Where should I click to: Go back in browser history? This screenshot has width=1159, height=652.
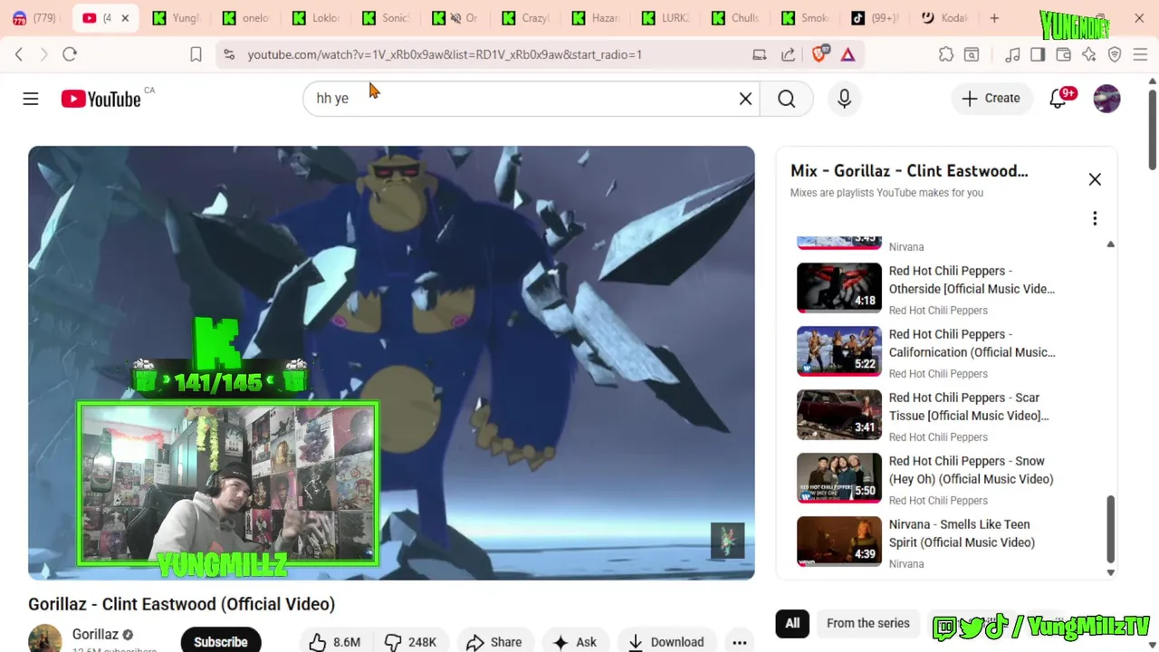coord(19,54)
